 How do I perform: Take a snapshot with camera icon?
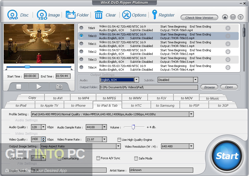(x=59, y=87)
